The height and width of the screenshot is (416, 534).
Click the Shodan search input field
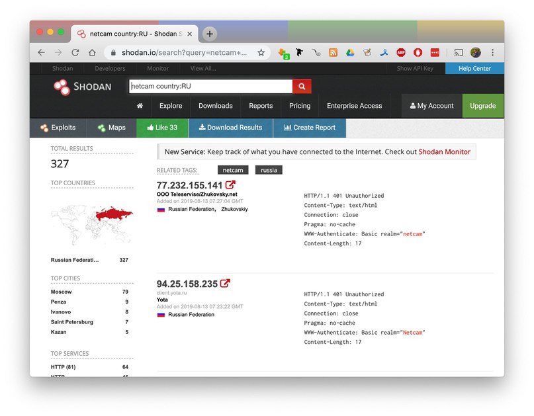(x=211, y=87)
